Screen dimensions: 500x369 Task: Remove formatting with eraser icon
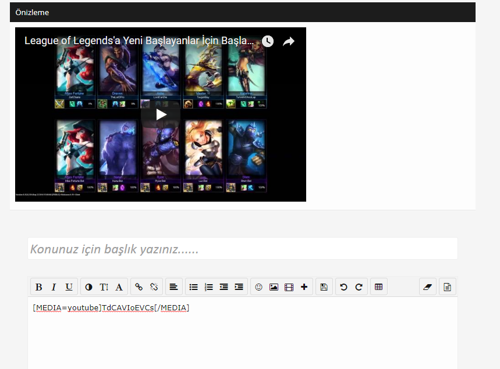coord(428,287)
